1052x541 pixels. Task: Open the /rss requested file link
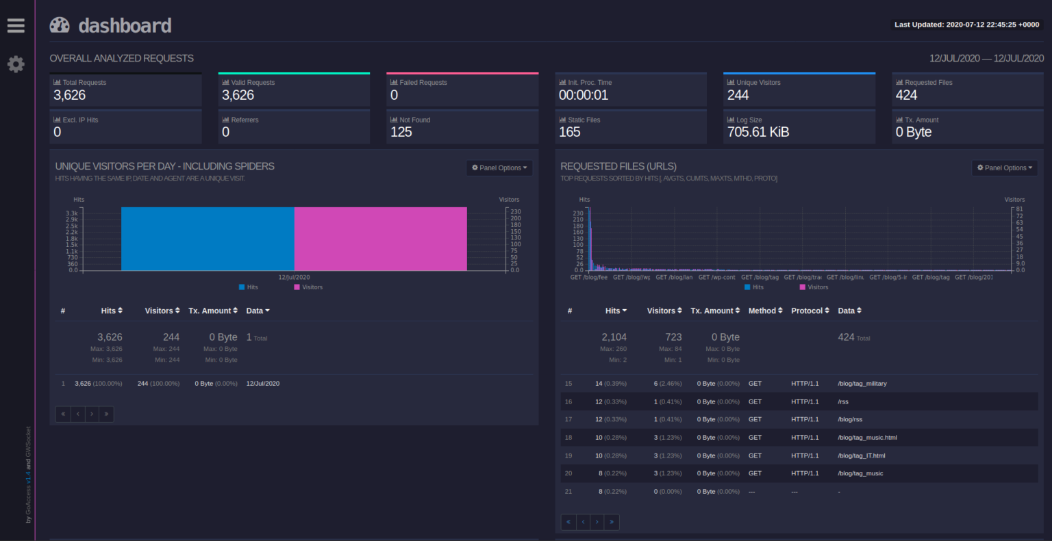coord(843,401)
